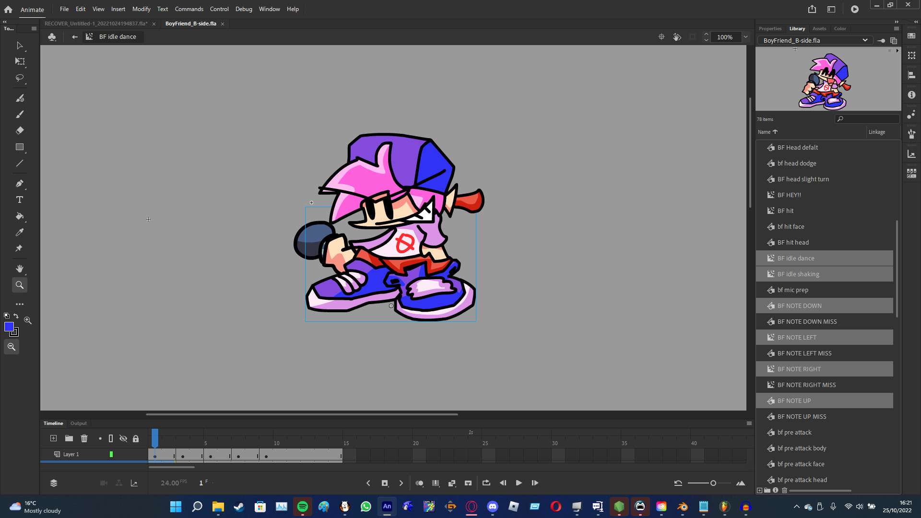The image size is (921, 518).
Task: Click the center stage icon
Action: (661, 37)
